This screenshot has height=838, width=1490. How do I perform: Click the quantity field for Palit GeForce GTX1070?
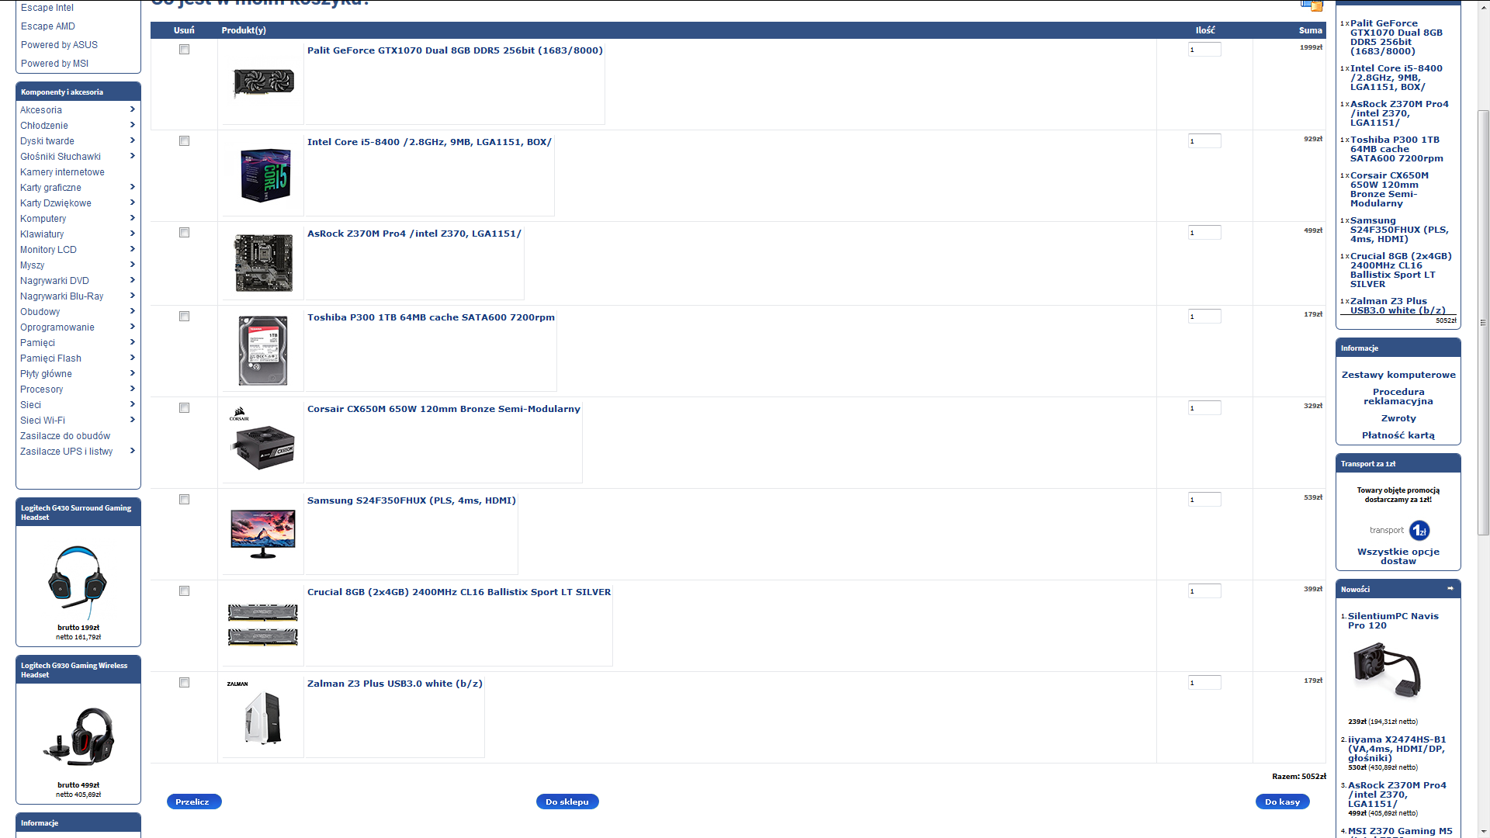tap(1204, 50)
